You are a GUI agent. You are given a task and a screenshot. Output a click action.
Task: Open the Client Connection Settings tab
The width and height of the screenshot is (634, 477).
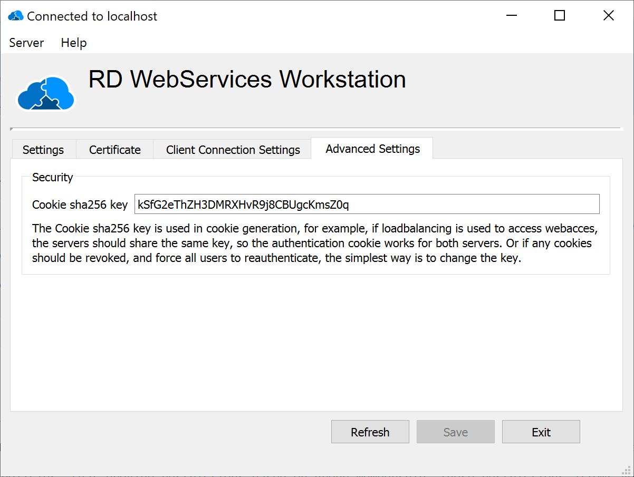(x=233, y=150)
